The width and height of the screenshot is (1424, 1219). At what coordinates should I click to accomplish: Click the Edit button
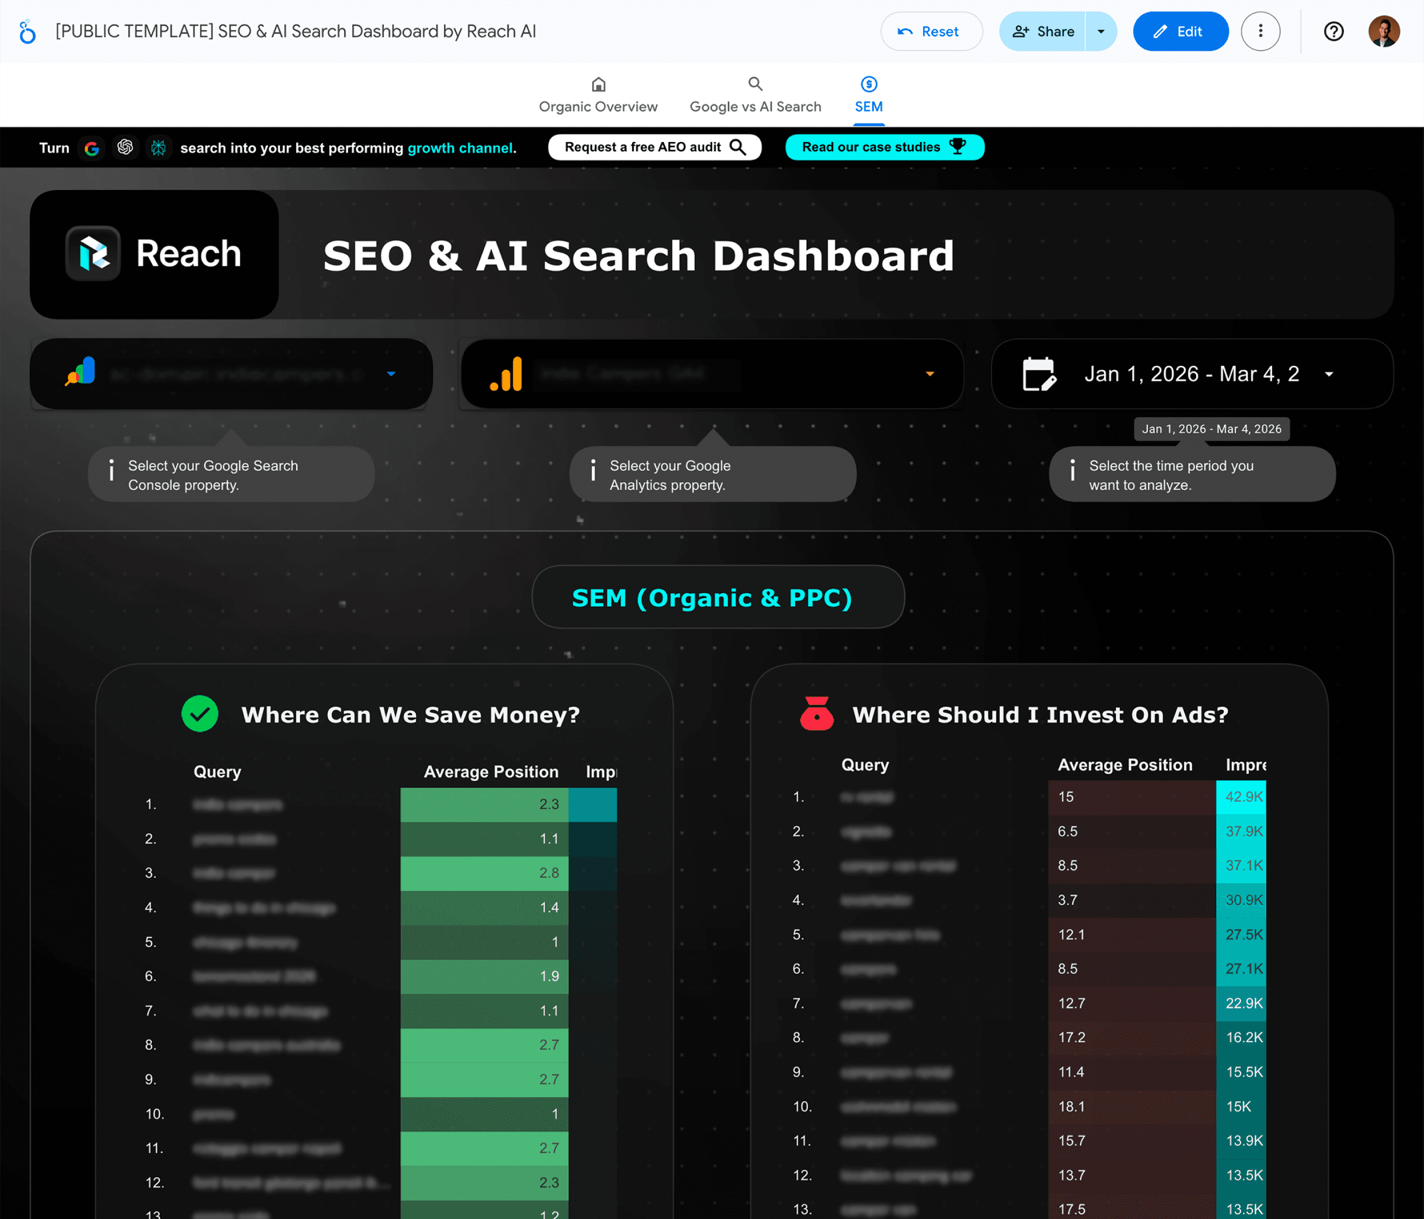(1180, 32)
